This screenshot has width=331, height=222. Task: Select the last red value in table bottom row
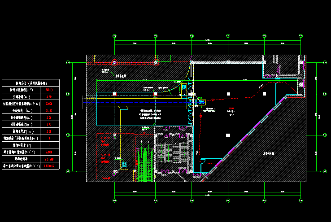(x=49, y=166)
